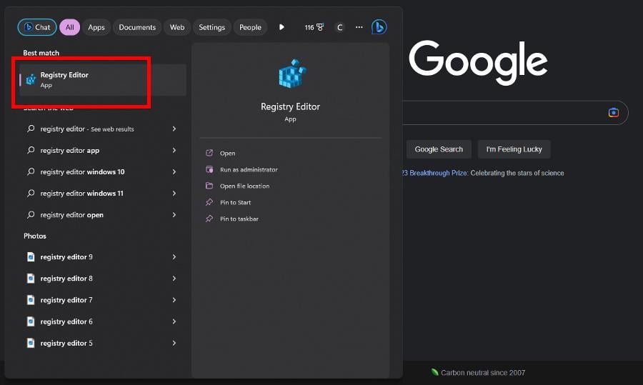Click the Run as administrator shield icon
The height and width of the screenshot is (385, 643).
(x=209, y=169)
